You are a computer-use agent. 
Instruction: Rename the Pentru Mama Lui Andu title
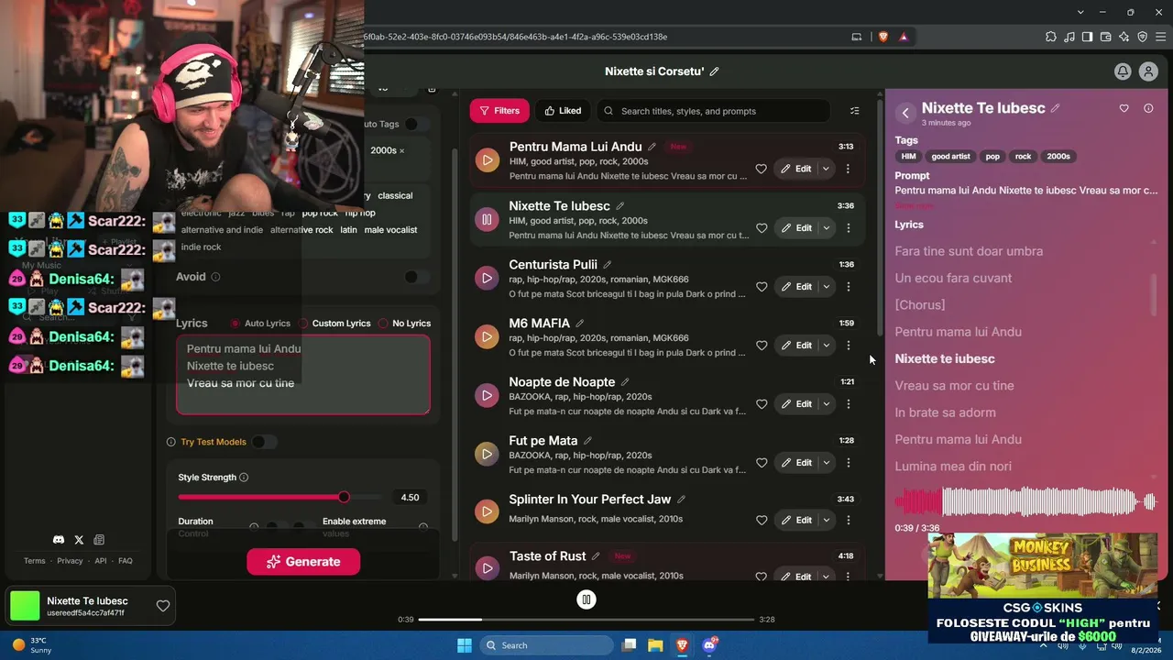652,147
